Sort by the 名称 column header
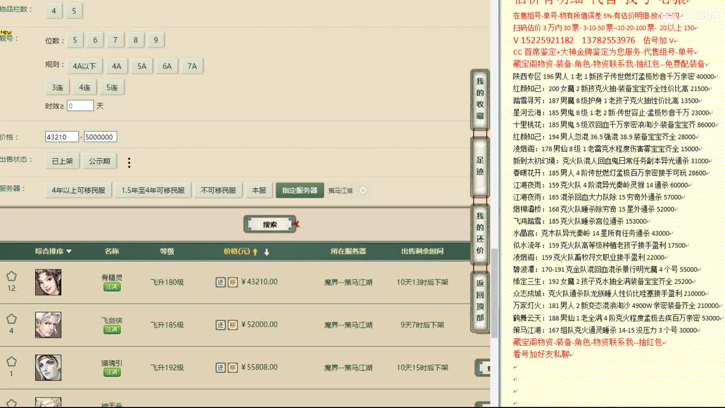The image size is (725, 408). pos(112,251)
